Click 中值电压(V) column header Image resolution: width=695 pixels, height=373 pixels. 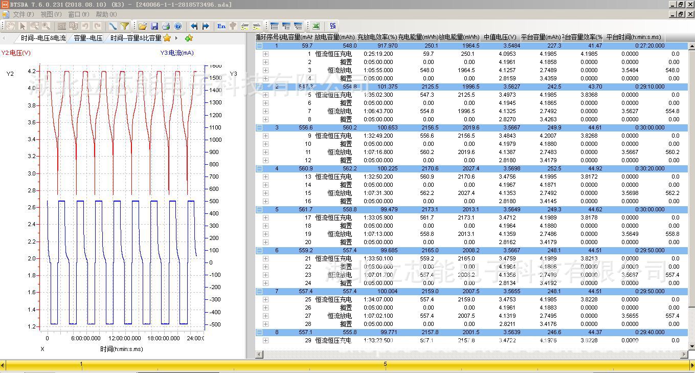(500, 37)
